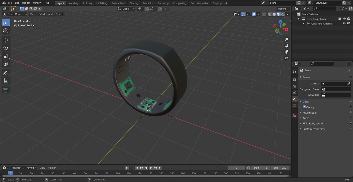
Task: Add a new workspace tab
Action: tap(226, 3)
